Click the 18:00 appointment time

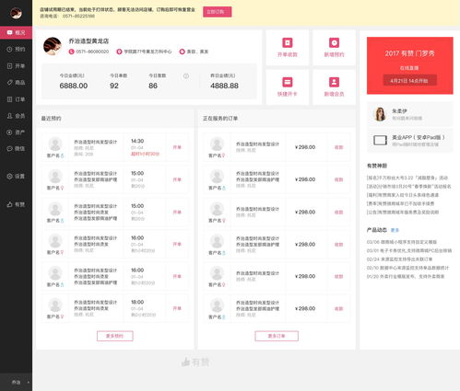(x=137, y=302)
